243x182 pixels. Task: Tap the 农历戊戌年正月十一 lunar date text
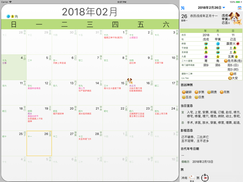[204, 16]
